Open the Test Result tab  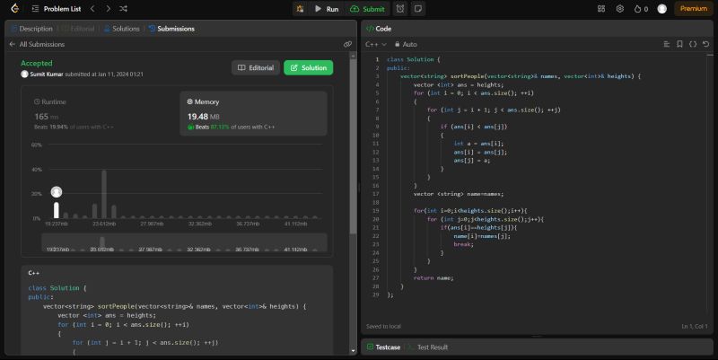(428, 347)
